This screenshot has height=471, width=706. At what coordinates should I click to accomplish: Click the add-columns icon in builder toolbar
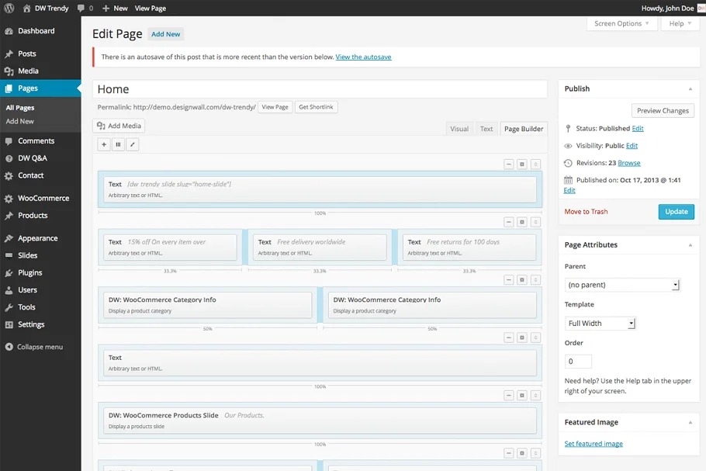click(118, 144)
